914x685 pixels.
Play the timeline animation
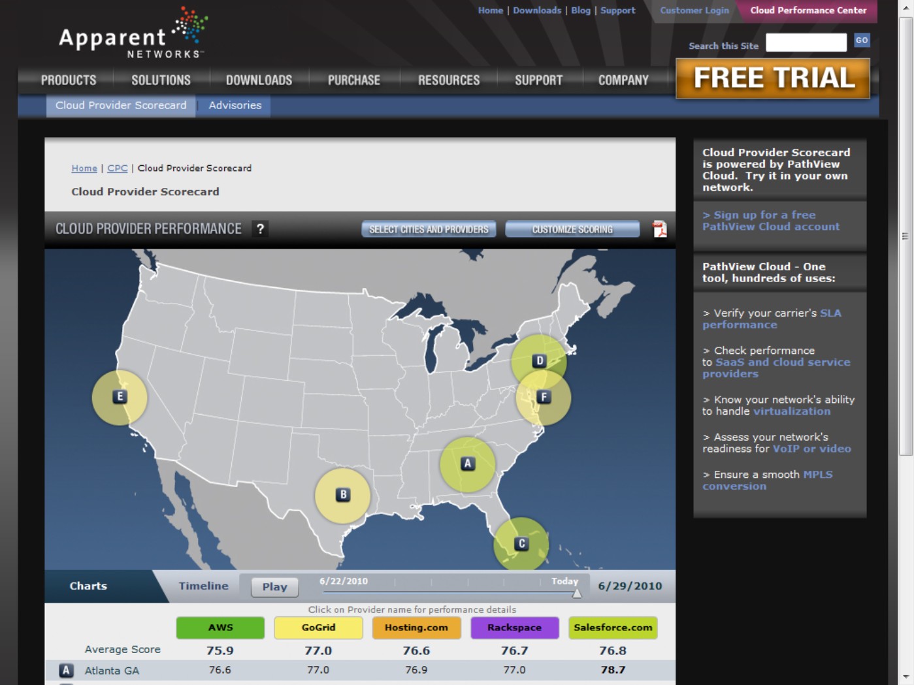coord(274,586)
